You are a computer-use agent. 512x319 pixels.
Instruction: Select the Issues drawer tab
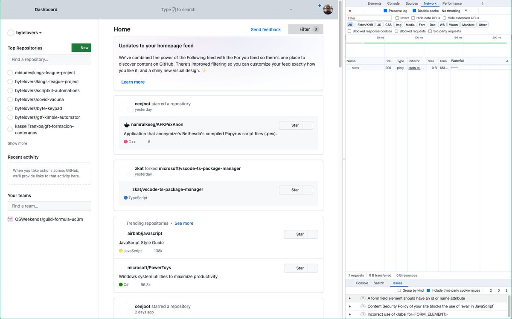tap(397, 283)
